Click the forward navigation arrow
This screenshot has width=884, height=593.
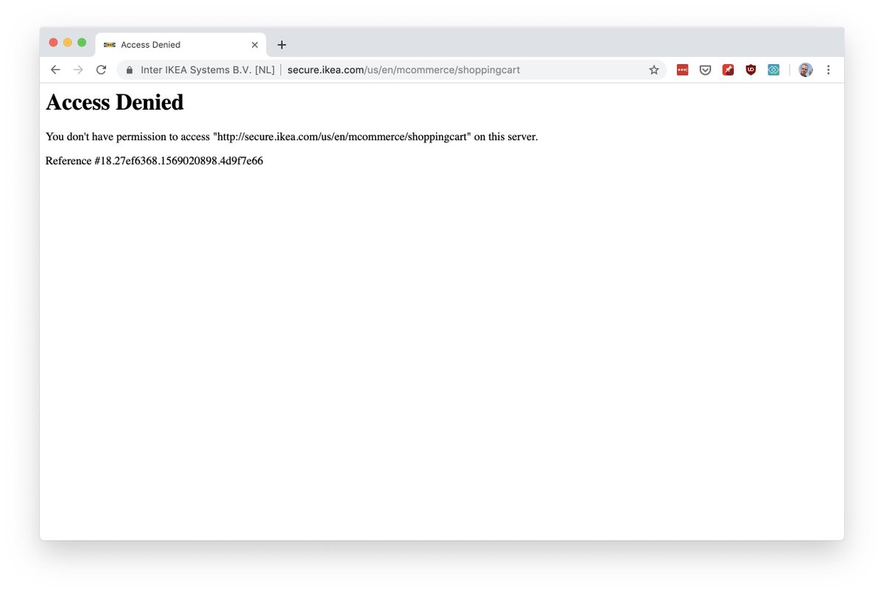point(78,70)
